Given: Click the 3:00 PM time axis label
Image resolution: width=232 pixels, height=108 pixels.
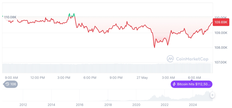Looking at the screenshot, I should click(x=64, y=78).
